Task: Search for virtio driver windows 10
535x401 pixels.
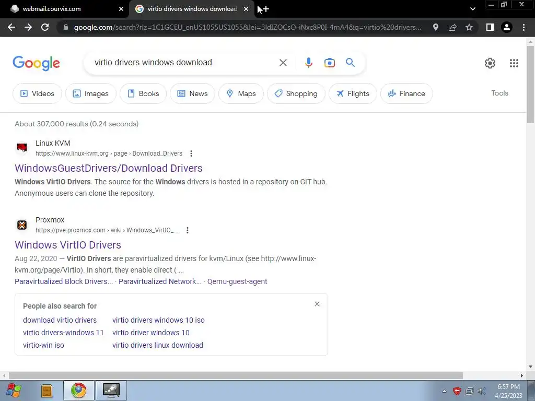Action: click(151, 333)
